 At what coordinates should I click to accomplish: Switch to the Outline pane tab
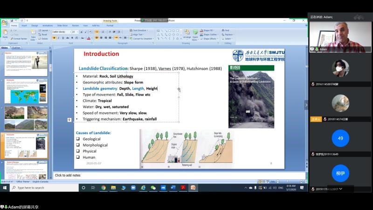(x=16, y=48)
